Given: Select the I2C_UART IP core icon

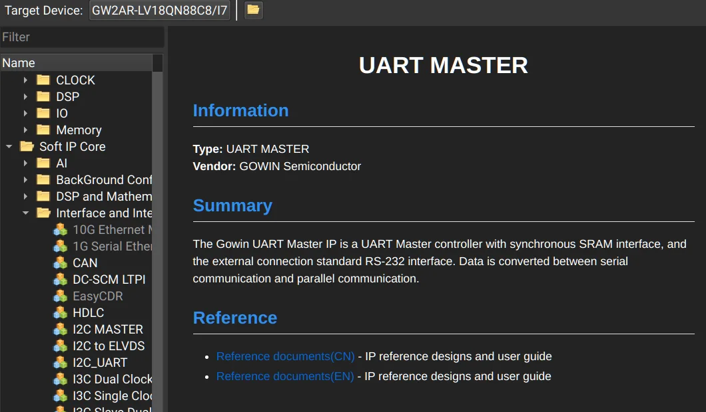Looking at the screenshot, I should click(x=61, y=363).
